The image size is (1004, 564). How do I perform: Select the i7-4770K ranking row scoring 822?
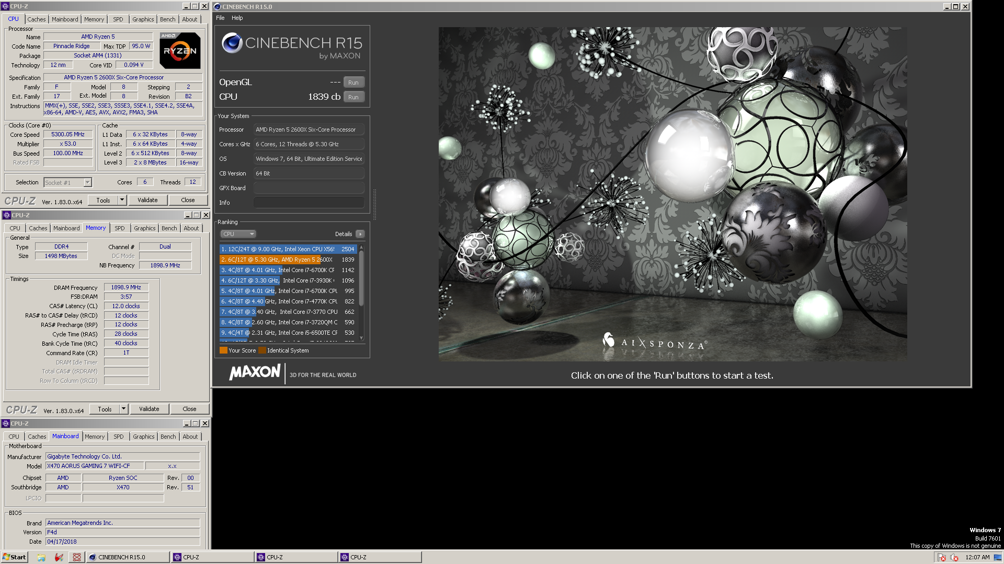288,301
